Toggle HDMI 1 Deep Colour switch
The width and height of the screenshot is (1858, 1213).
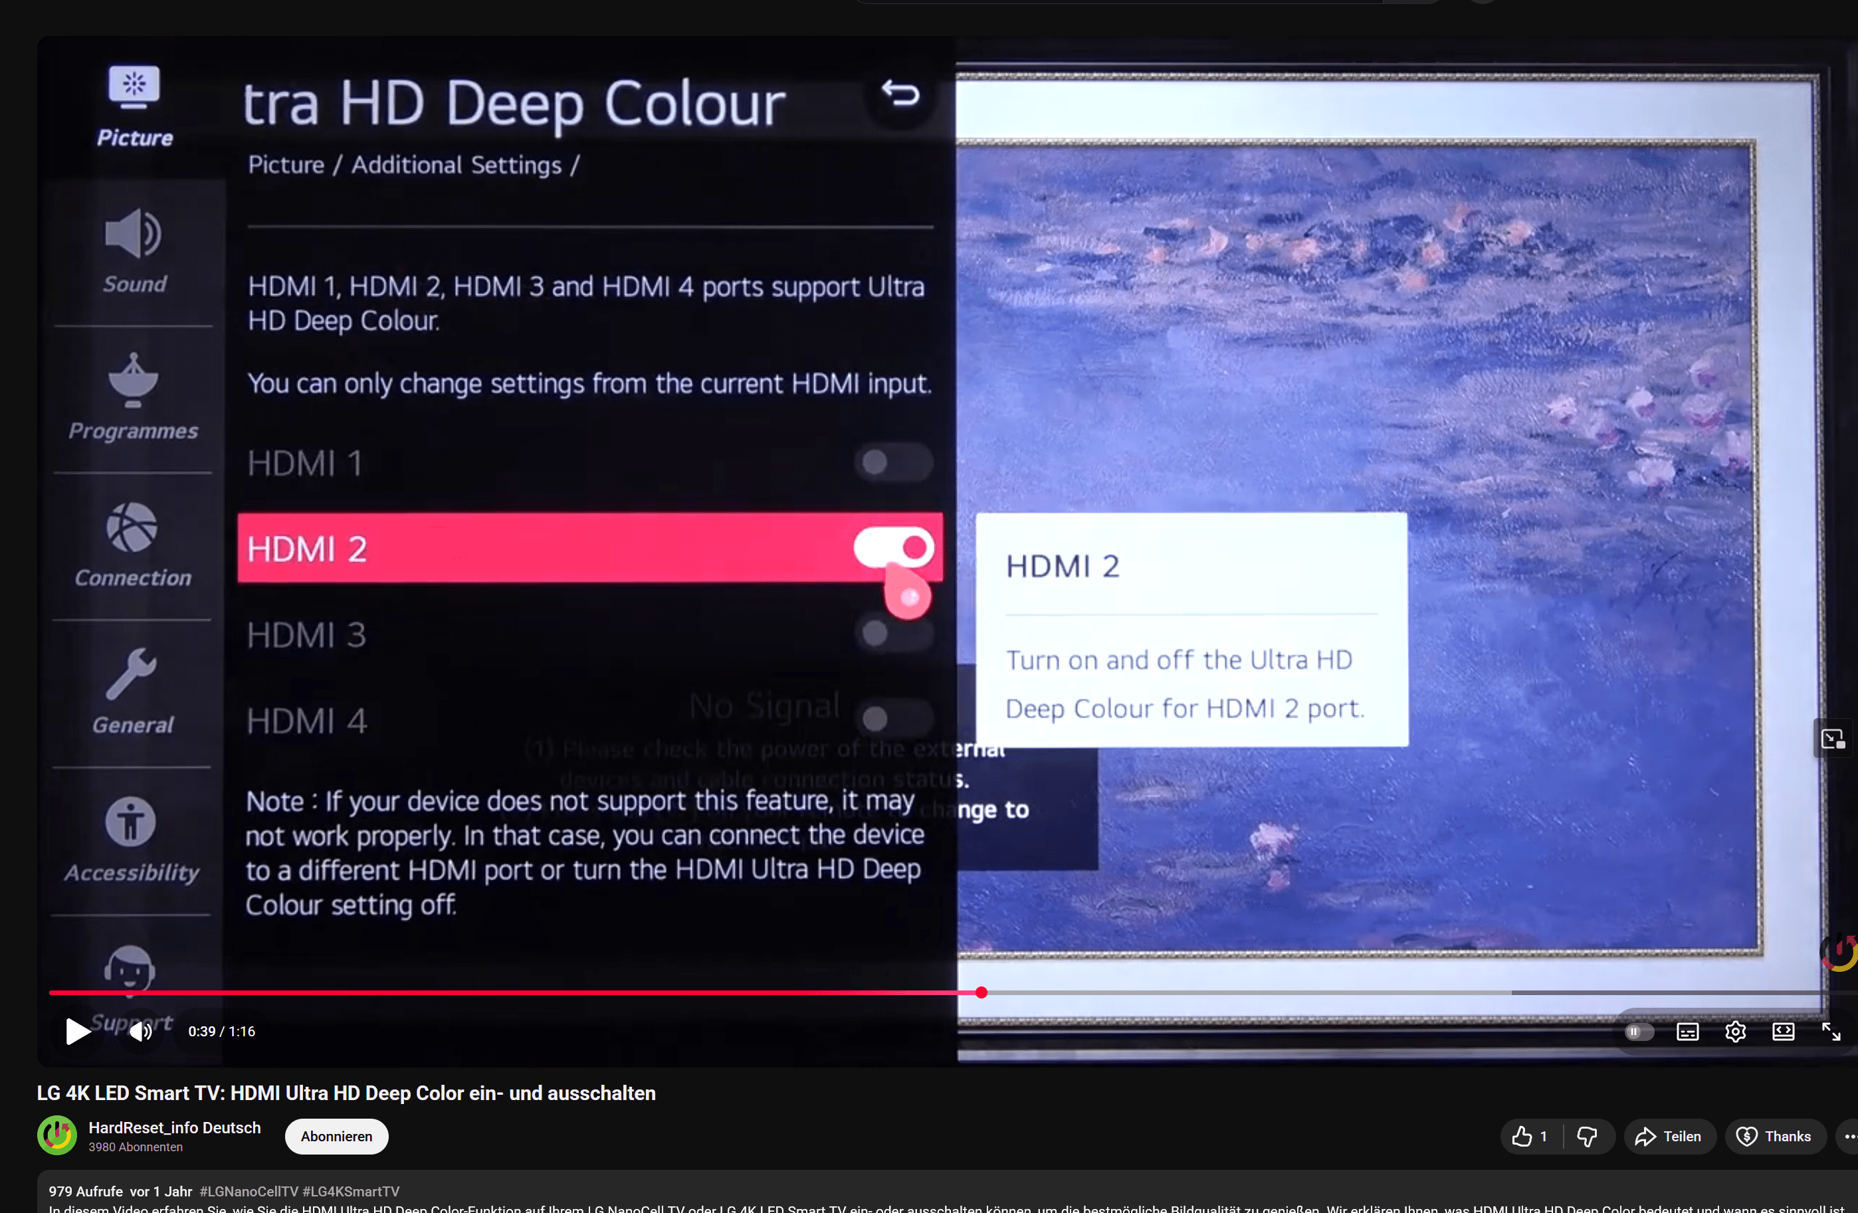(893, 462)
